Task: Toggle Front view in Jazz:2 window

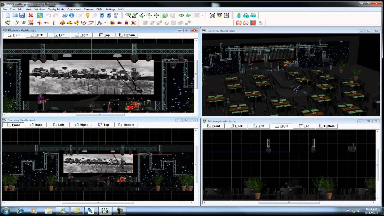Action: [x=13, y=125]
